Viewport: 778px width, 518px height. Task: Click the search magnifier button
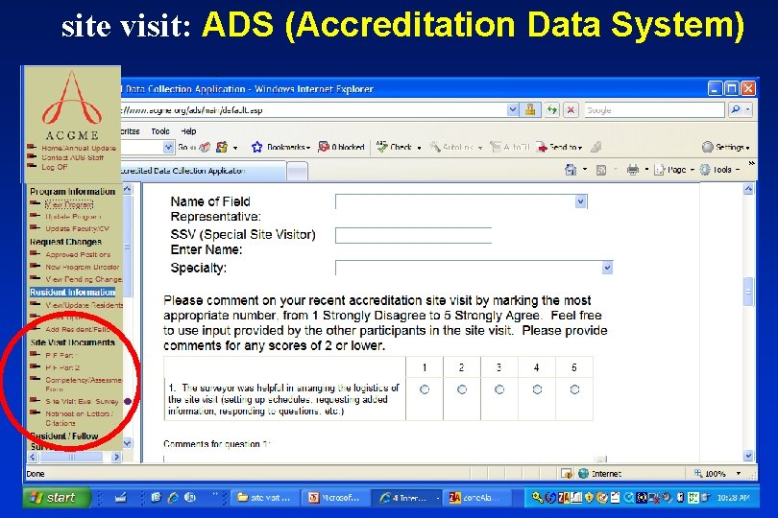click(x=736, y=109)
